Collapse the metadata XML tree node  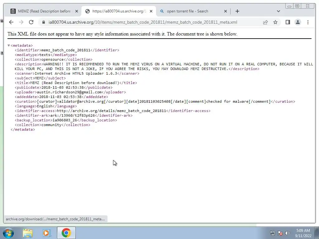(9, 45)
